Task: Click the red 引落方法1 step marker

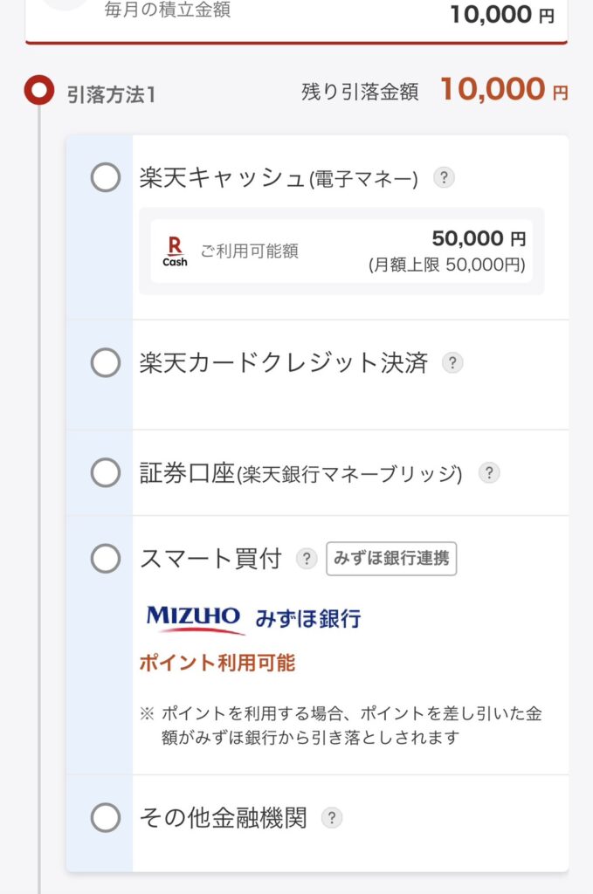Action: (38, 92)
